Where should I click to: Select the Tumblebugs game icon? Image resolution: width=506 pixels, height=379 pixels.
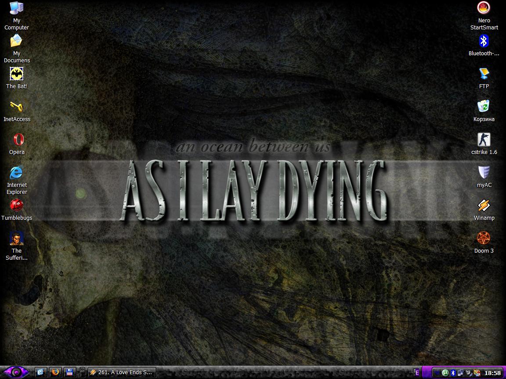(17, 210)
